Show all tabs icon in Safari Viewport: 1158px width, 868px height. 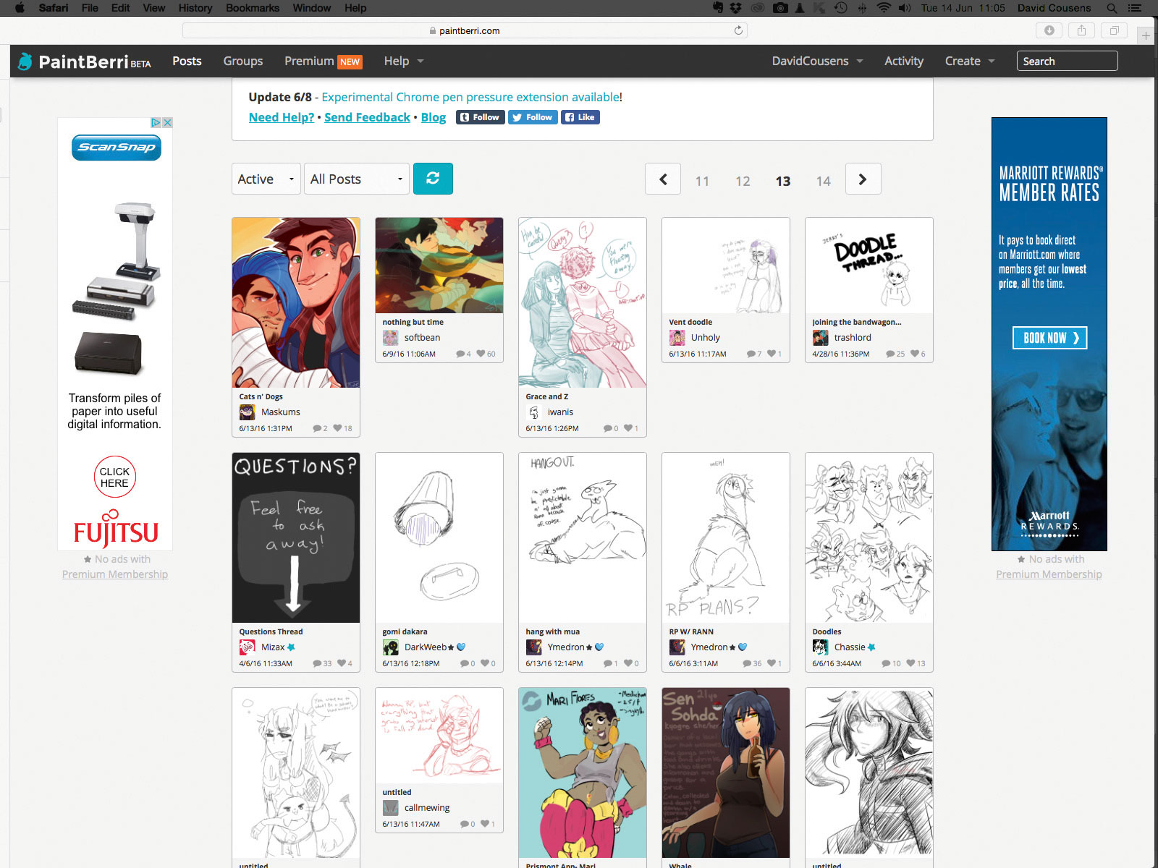(1115, 30)
